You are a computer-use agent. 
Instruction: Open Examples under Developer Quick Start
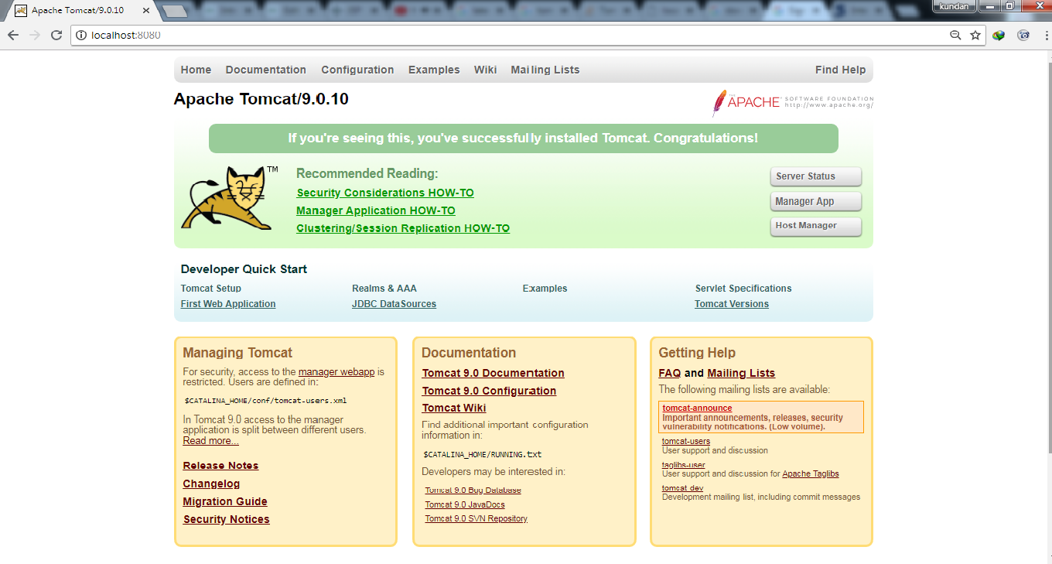point(545,289)
